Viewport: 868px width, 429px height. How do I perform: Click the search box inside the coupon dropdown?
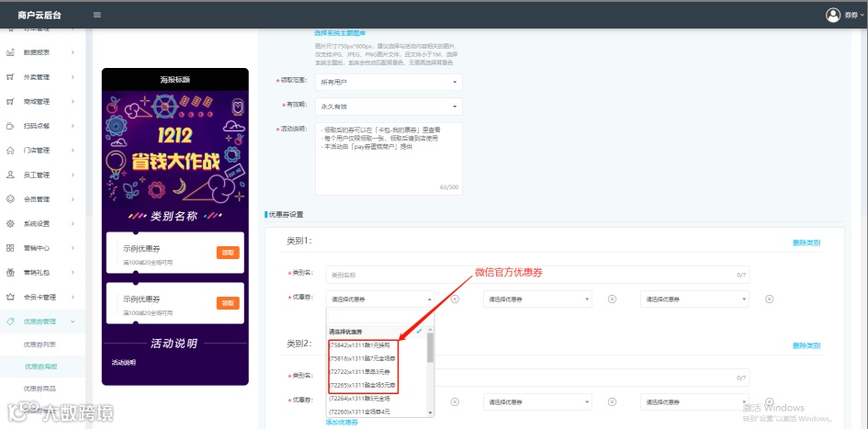379,316
